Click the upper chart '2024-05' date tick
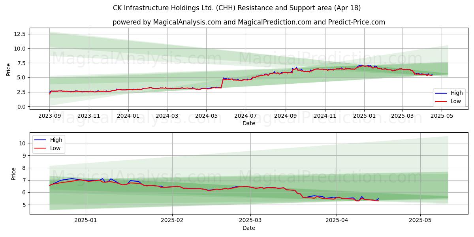474x237 pixels. (x=206, y=116)
